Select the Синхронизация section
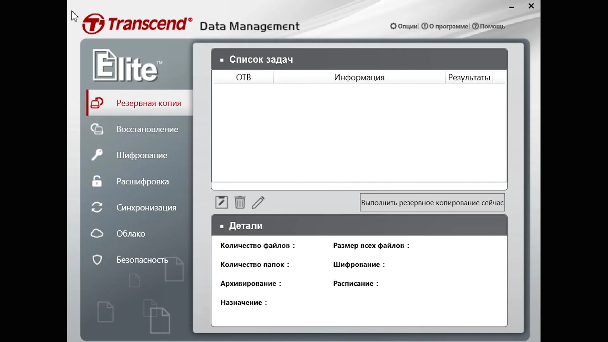This screenshot has height=342, width=608. (x=140, y=207)
